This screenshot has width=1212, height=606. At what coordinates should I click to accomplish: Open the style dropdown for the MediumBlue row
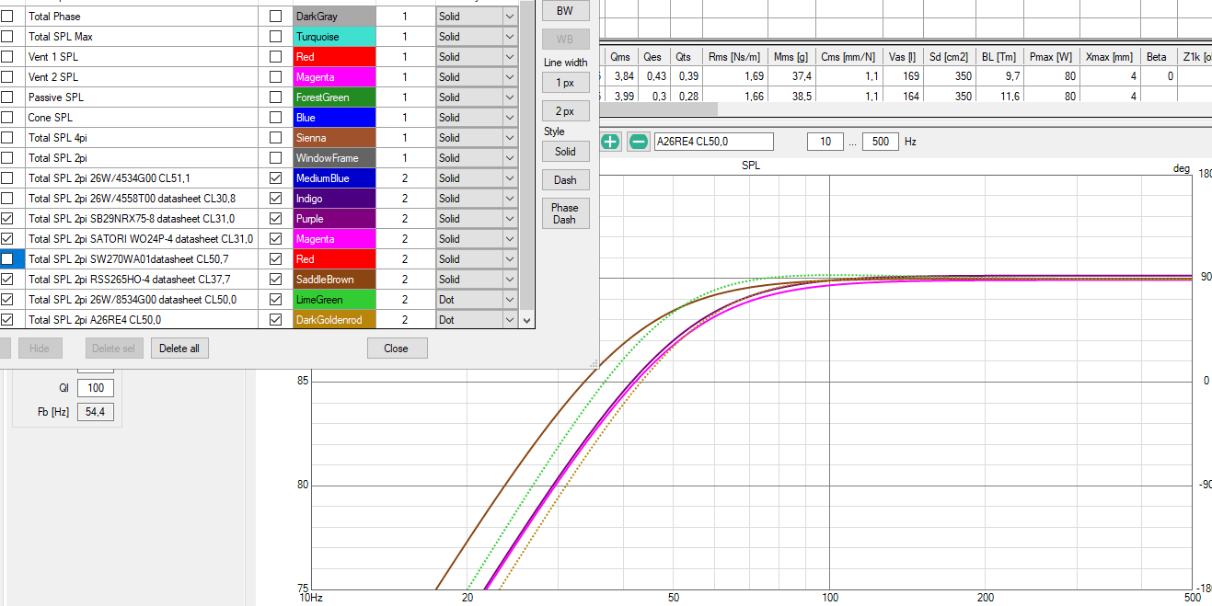click(x=510, y=178)
